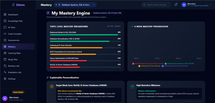The width and height of the screenshot is (215, 103).
Task: Click the Week 1 axis label
Action: (137, 58)
